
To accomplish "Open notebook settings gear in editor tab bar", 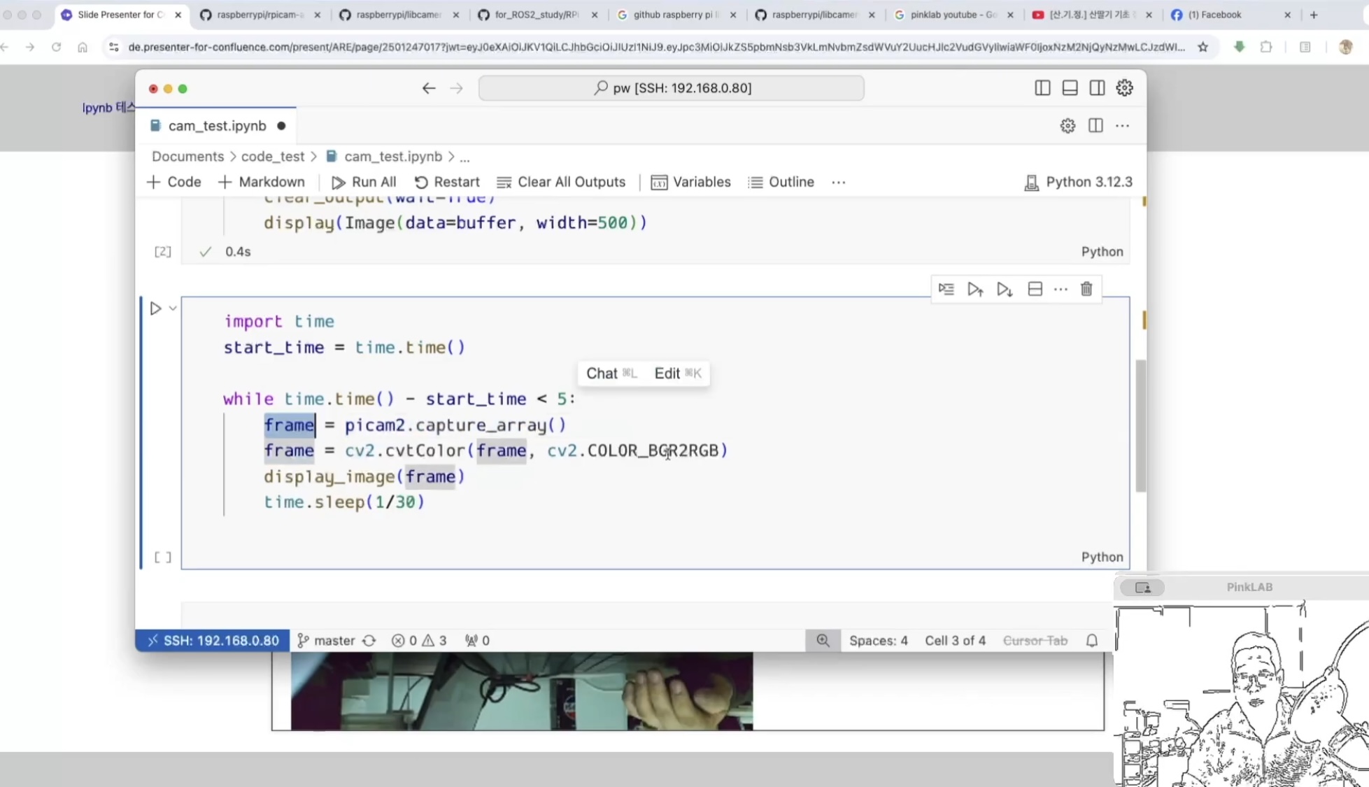I will [1067, 126].
